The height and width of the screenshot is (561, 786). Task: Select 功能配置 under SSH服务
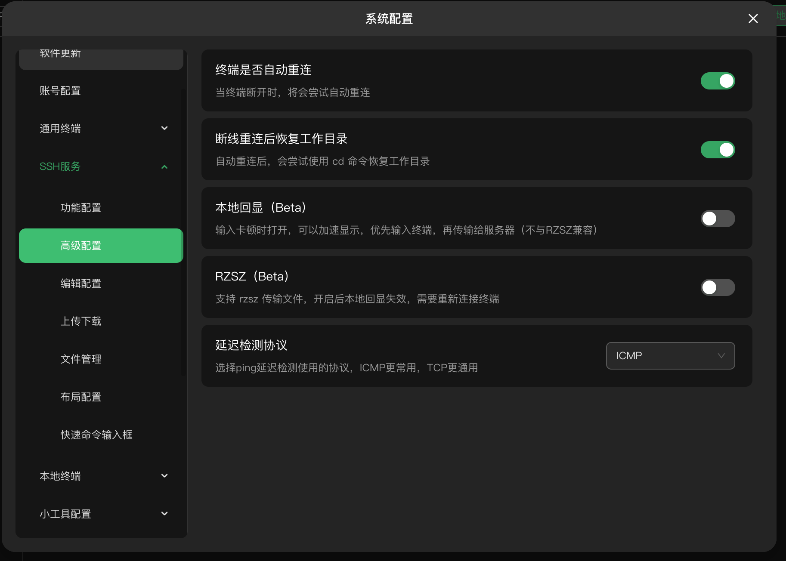tap(81, 207)
